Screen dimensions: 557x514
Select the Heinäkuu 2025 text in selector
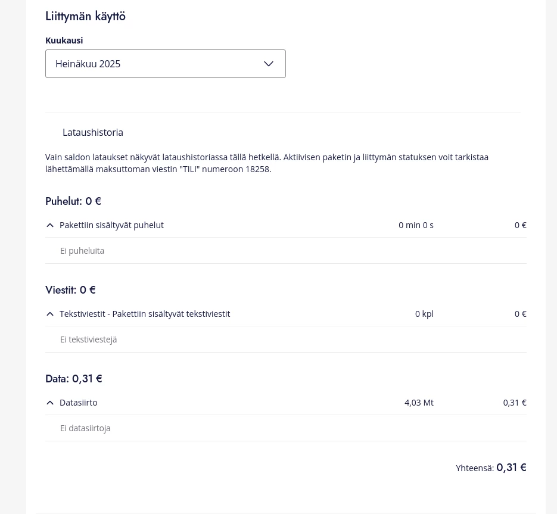[88, 64]
